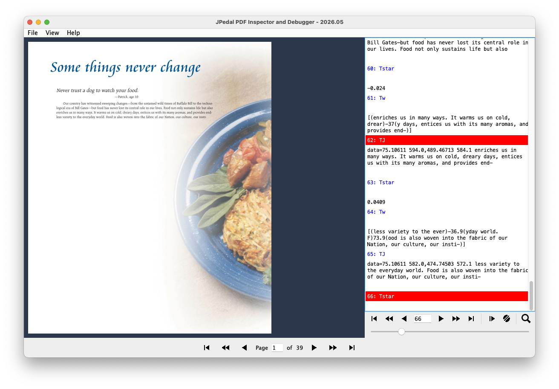The height and width of the screenshot is (389, 559).
Task: Click 'Bill Gates—but food has never' line at panel top
Action: pyautogui.click(x=447, y=43)
